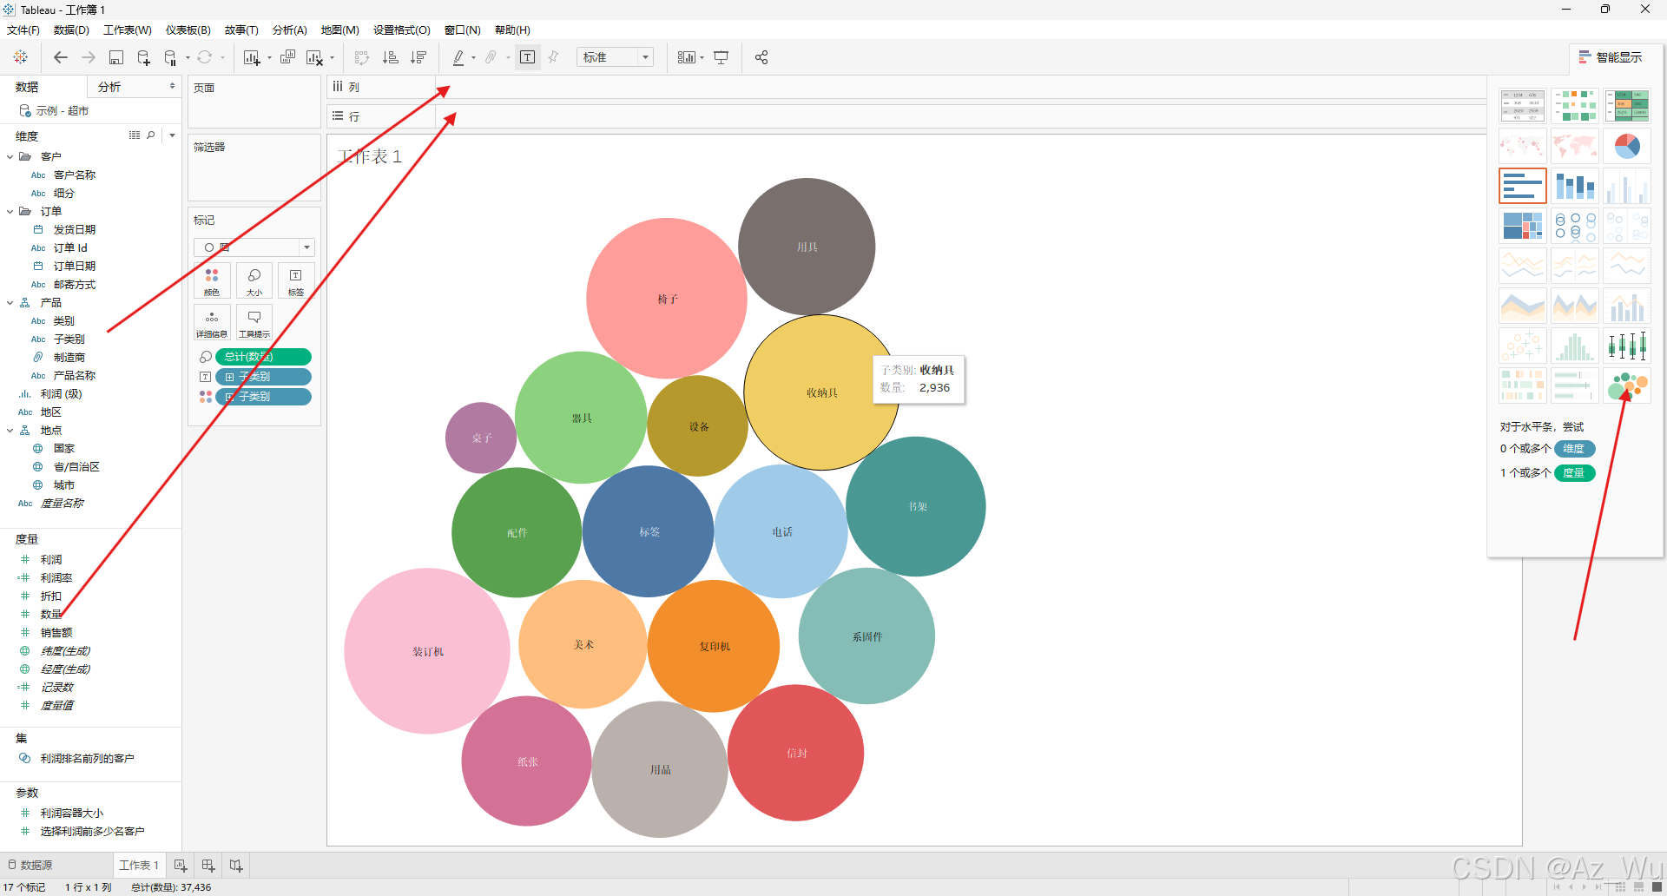The width and height of the screenshot is (1667, 896).
Task: Select the treemap chart in Show Me
Action: coord(1523,226)
